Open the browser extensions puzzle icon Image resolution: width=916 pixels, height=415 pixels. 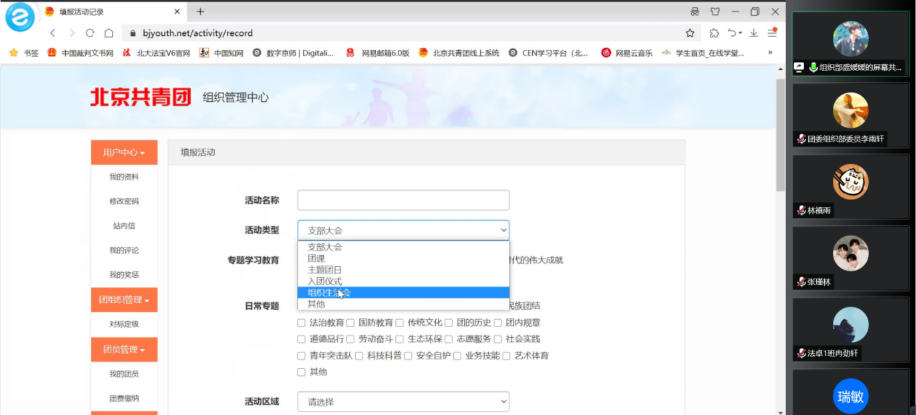(x=714, y=33)
